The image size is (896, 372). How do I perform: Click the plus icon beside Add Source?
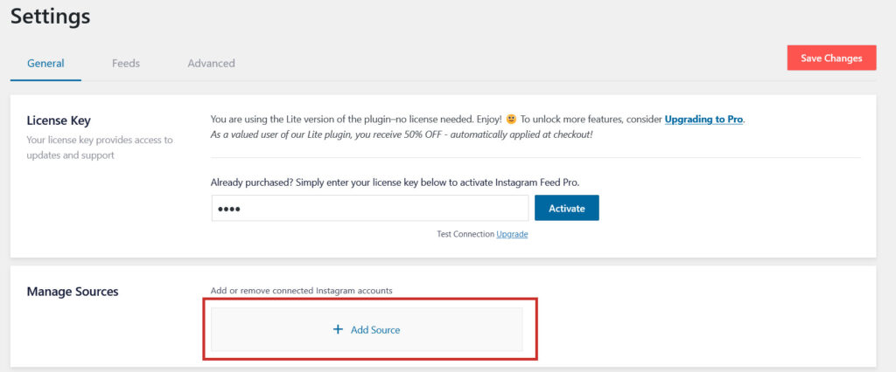[338, 329]
